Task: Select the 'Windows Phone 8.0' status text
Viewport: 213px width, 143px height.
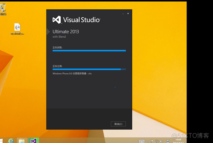Action: click(72, 73)
